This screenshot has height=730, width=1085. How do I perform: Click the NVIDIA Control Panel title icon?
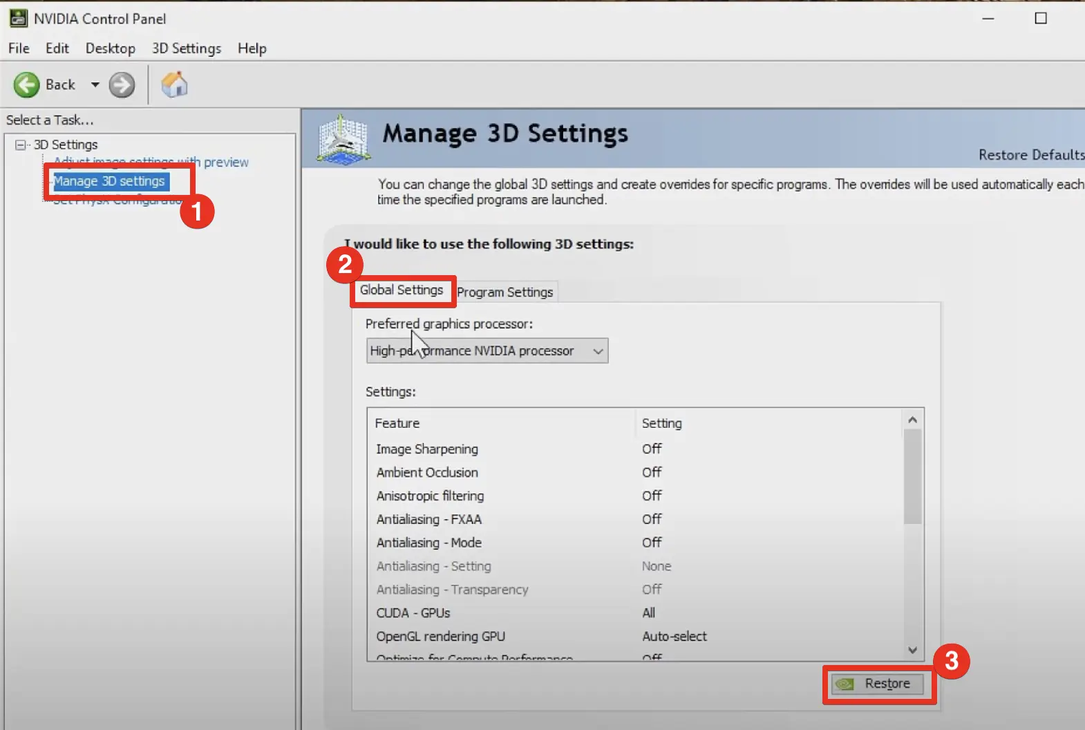pyautogui.click(x=18, y=19)
